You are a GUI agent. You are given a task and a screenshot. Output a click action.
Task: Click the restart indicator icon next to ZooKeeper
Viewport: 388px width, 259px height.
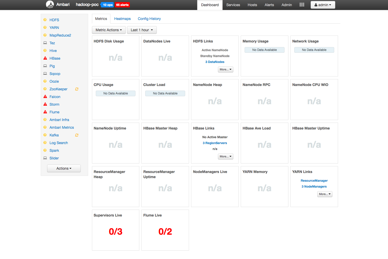[76, 89]
